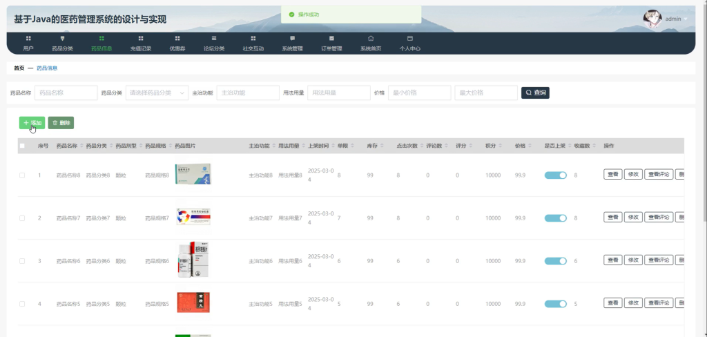Click 查看评论 for row 药品名称6
707x337 pixels.
(659, 260)
